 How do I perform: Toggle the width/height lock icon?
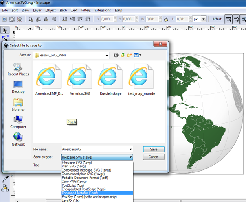click(x=165, y=19)
